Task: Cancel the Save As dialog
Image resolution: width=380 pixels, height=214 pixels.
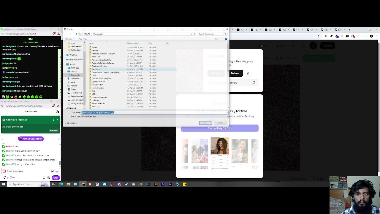Action: pyautogui.click(x=220, y=123)
